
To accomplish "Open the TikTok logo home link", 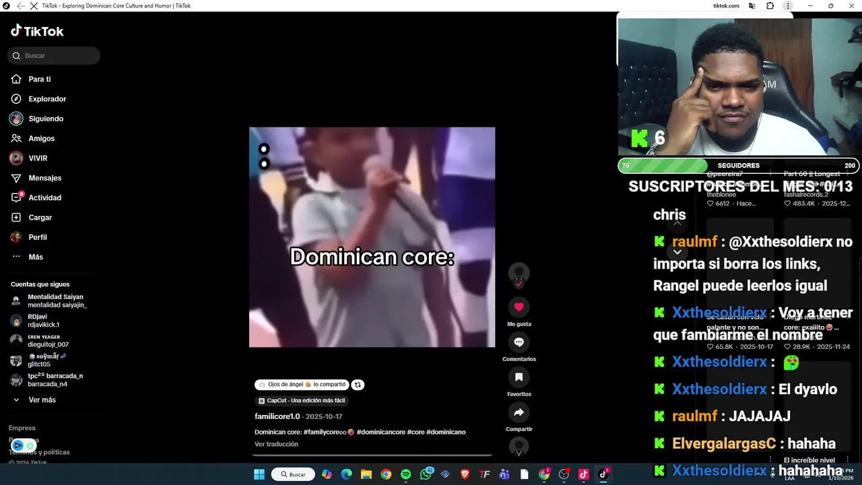I will tap(37, 31).
